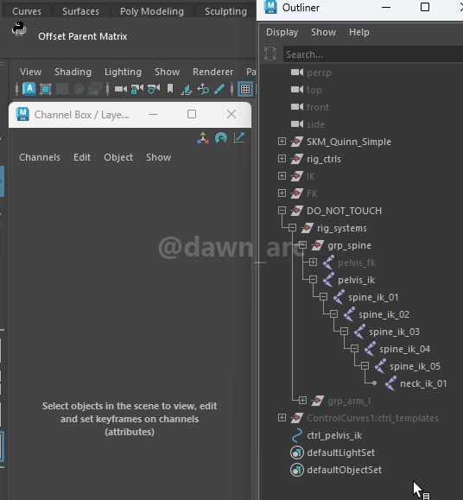Select defaultObjectSet

pos(344,470)
